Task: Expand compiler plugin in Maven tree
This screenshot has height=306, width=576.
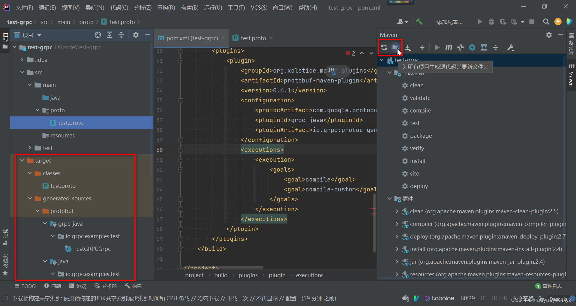Action: pos(397,224)
